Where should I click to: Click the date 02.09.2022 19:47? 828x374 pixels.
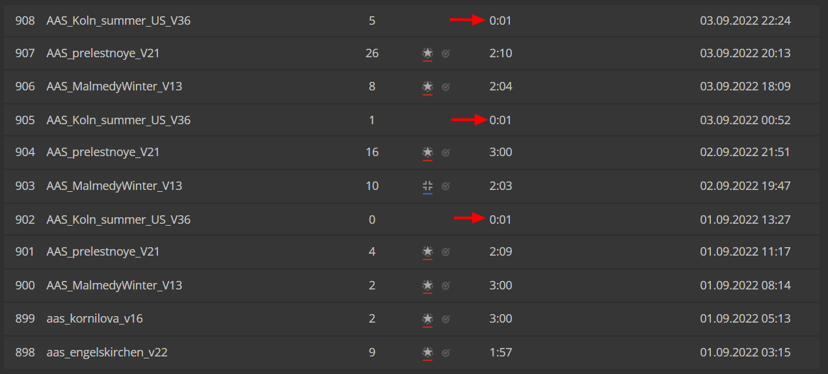coord(745,186)
